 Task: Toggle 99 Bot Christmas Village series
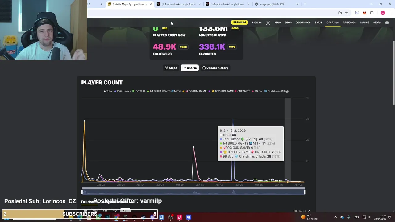pyautogui.click(x=270, y=91)
